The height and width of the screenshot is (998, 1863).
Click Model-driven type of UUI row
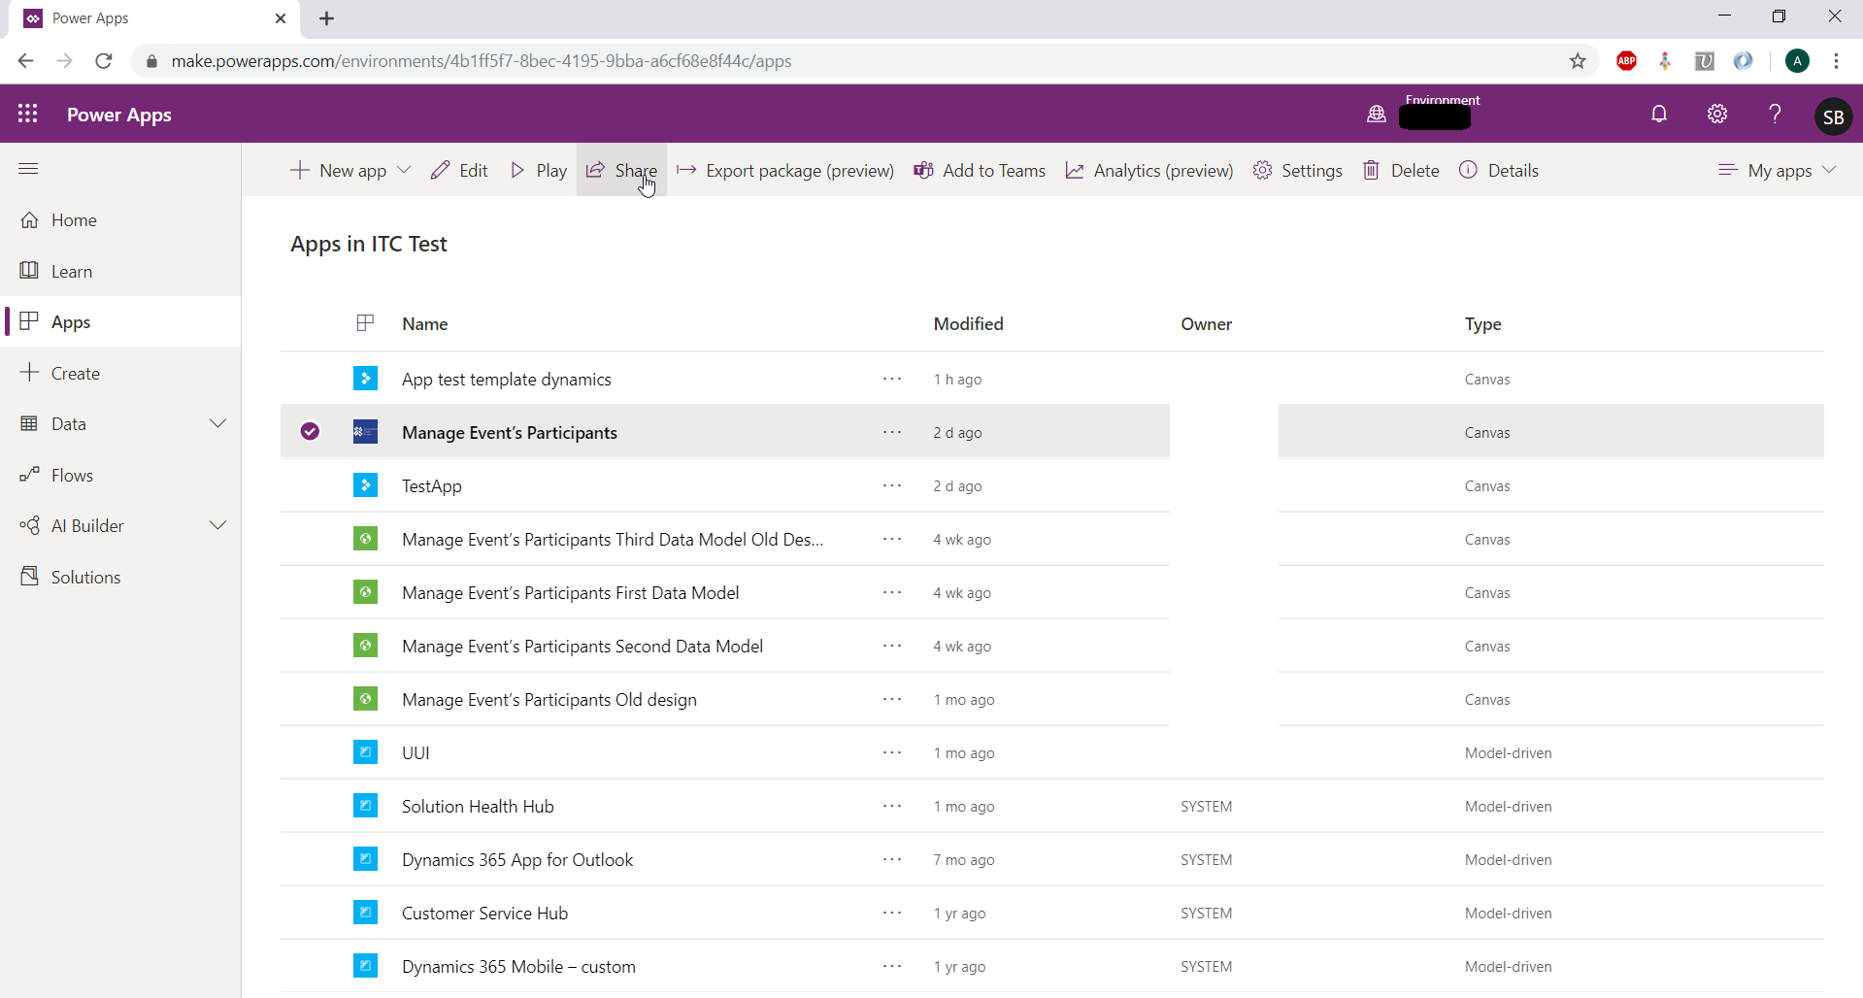(1509, 752)
